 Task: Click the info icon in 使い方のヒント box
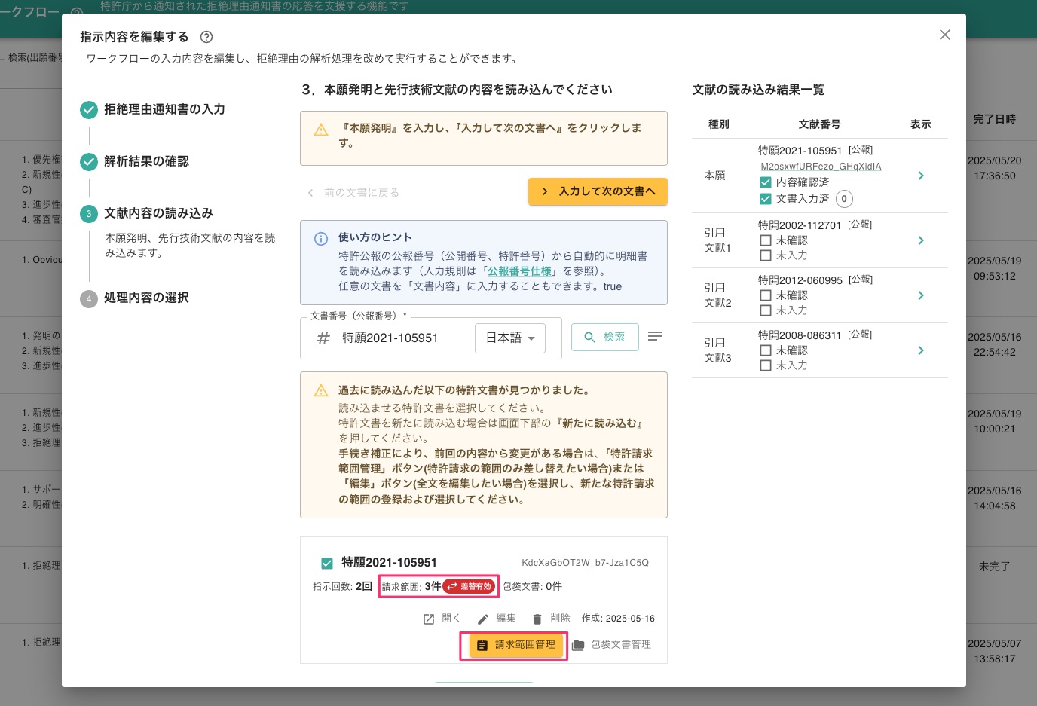pos(321,239)
